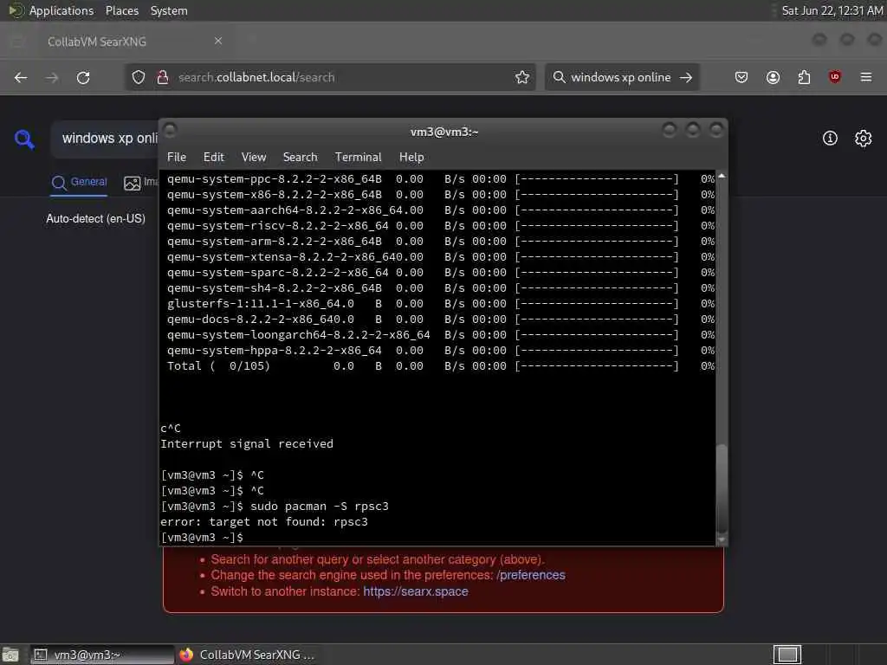Open Firefox hamburger application menu
Screen dimensions: 887x665
click(x=865, y=77)
